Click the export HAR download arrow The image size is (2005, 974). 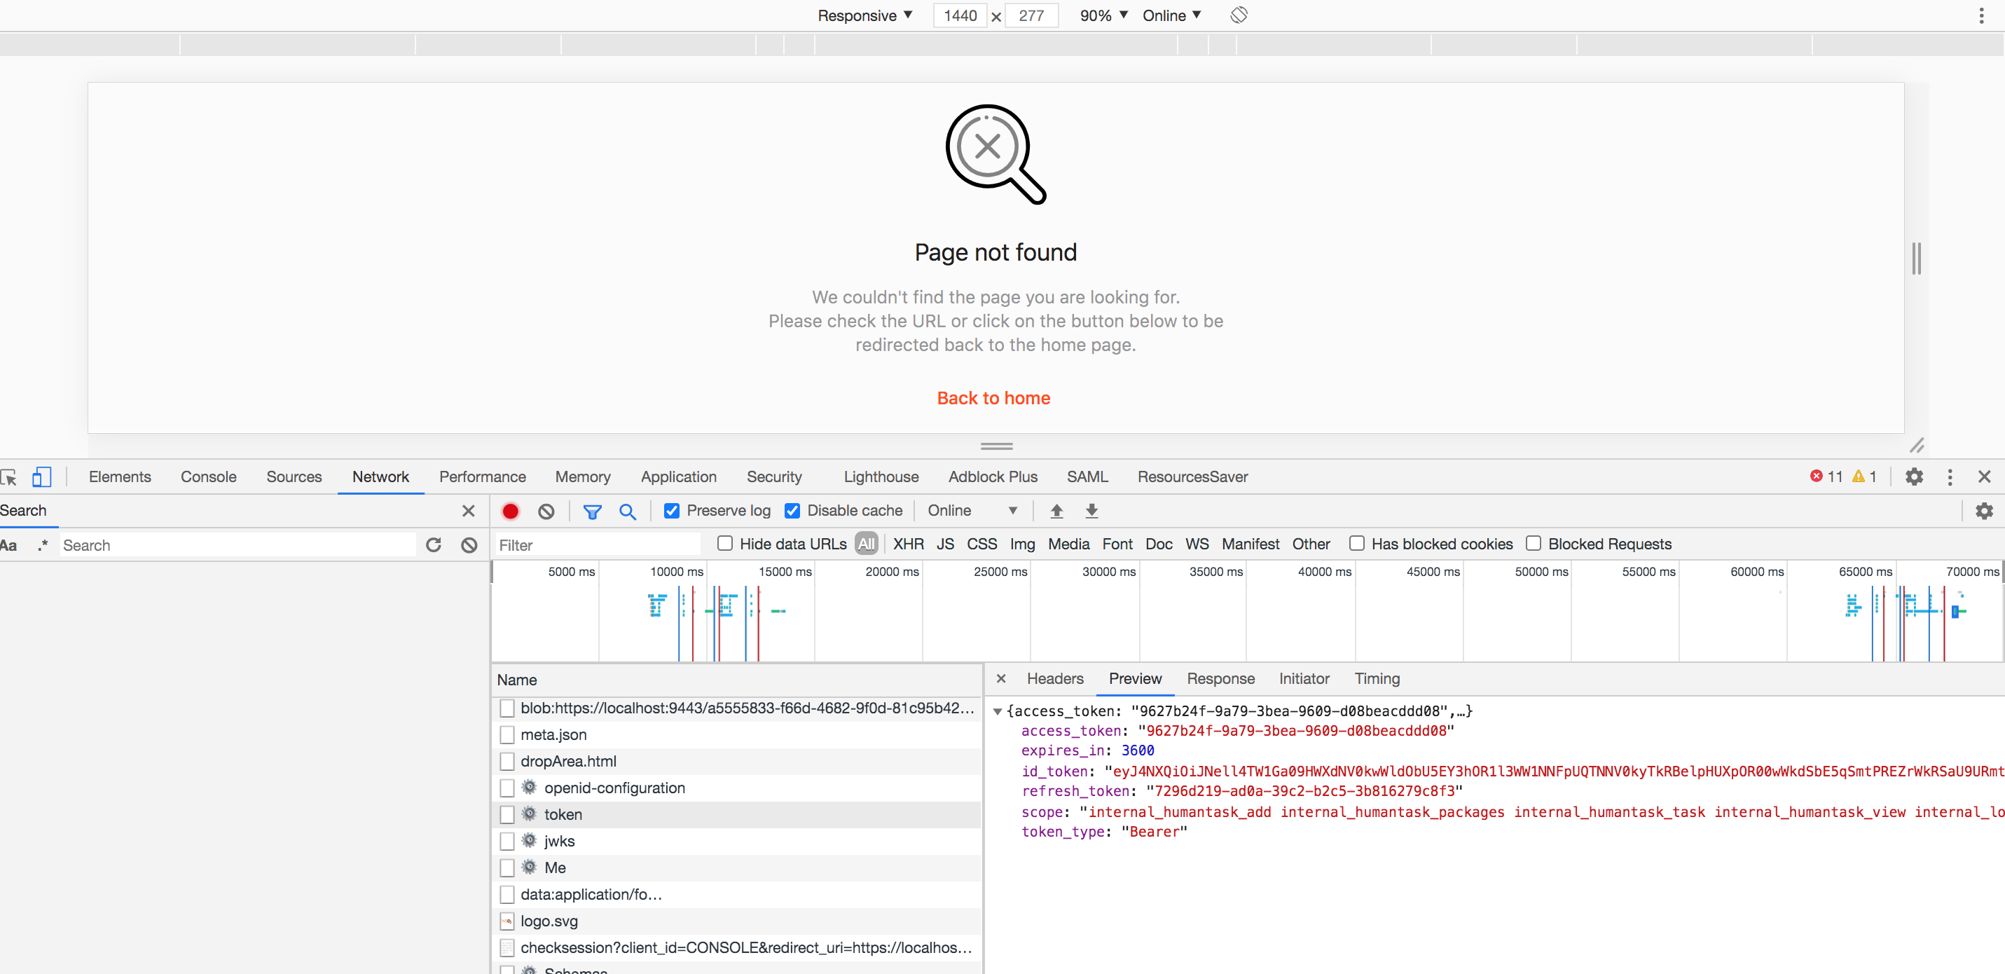click(1091, 511)
